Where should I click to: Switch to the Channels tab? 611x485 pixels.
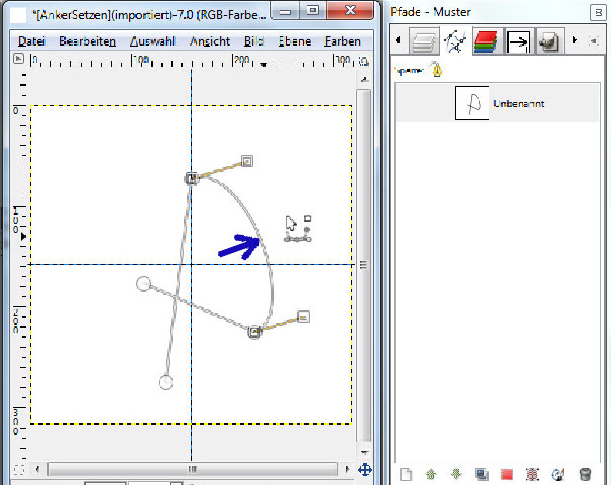click(x=484, y=40)
